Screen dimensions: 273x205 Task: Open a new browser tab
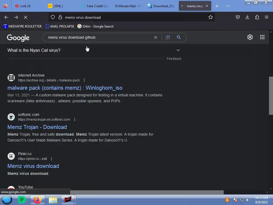click(217, 6)
